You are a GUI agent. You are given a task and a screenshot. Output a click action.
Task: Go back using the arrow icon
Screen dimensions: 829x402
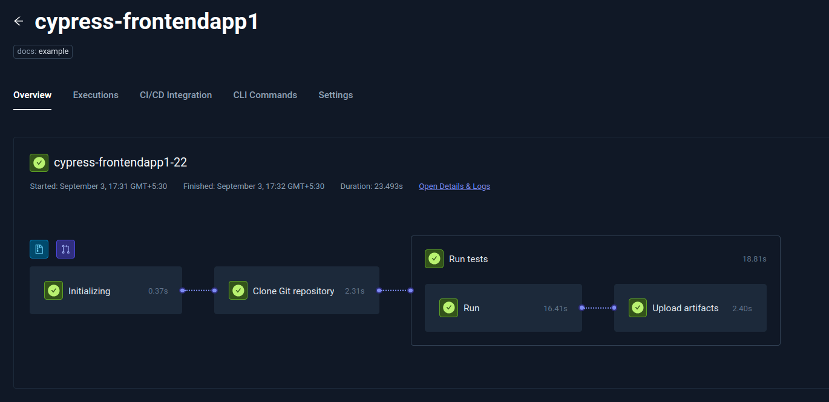pos(19,21)
